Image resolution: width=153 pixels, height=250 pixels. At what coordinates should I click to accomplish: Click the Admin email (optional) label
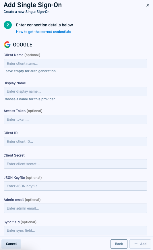[x=22, y=200]
